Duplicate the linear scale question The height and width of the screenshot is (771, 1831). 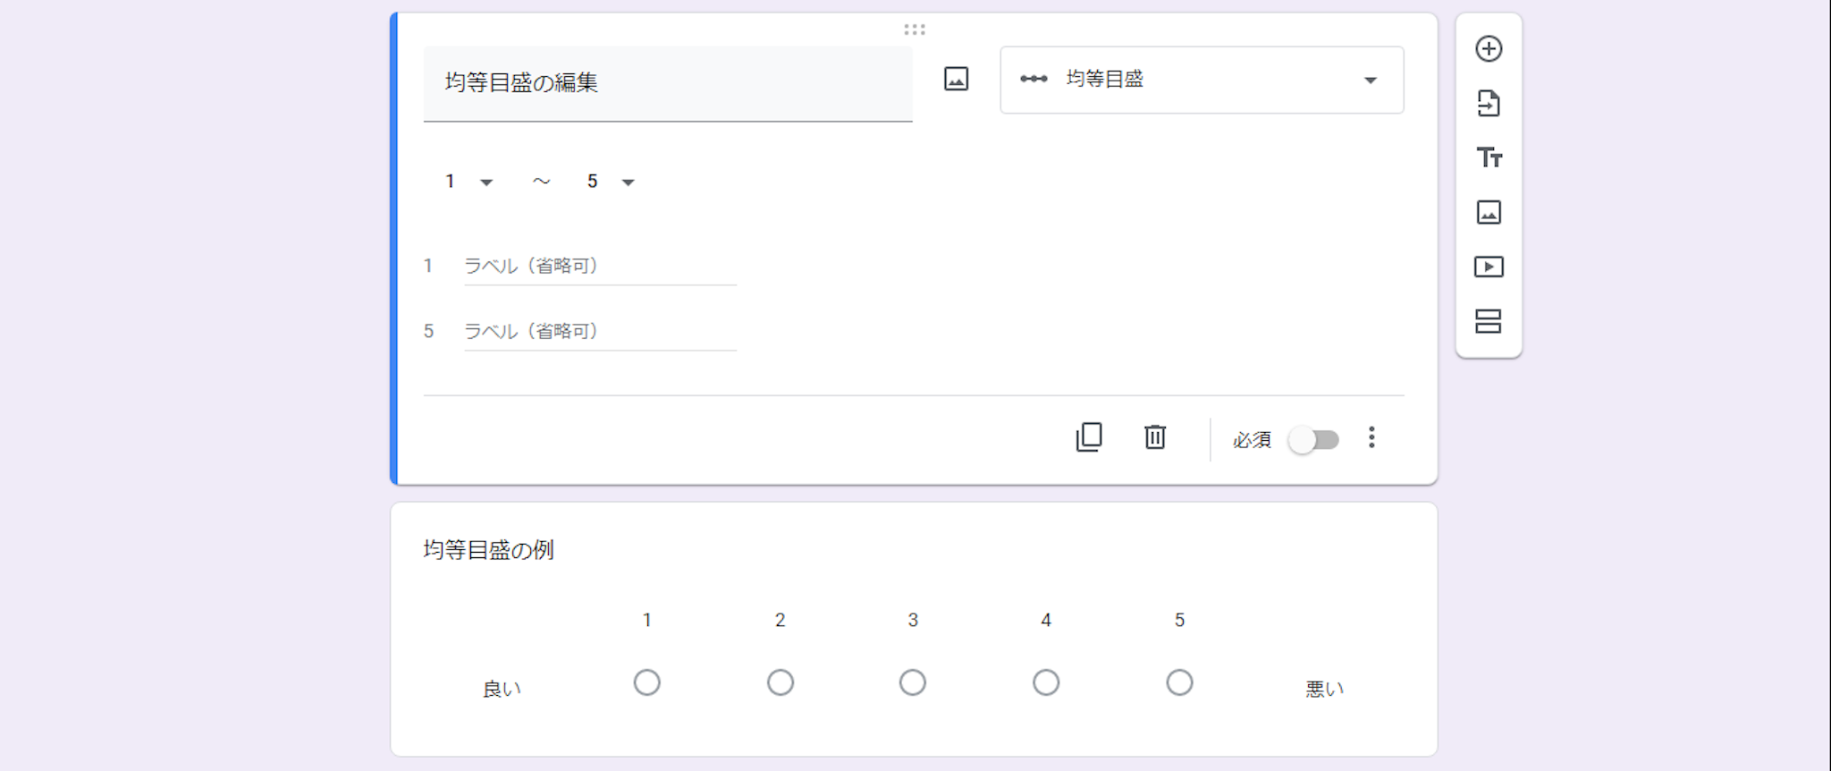tap(1089, 437)
